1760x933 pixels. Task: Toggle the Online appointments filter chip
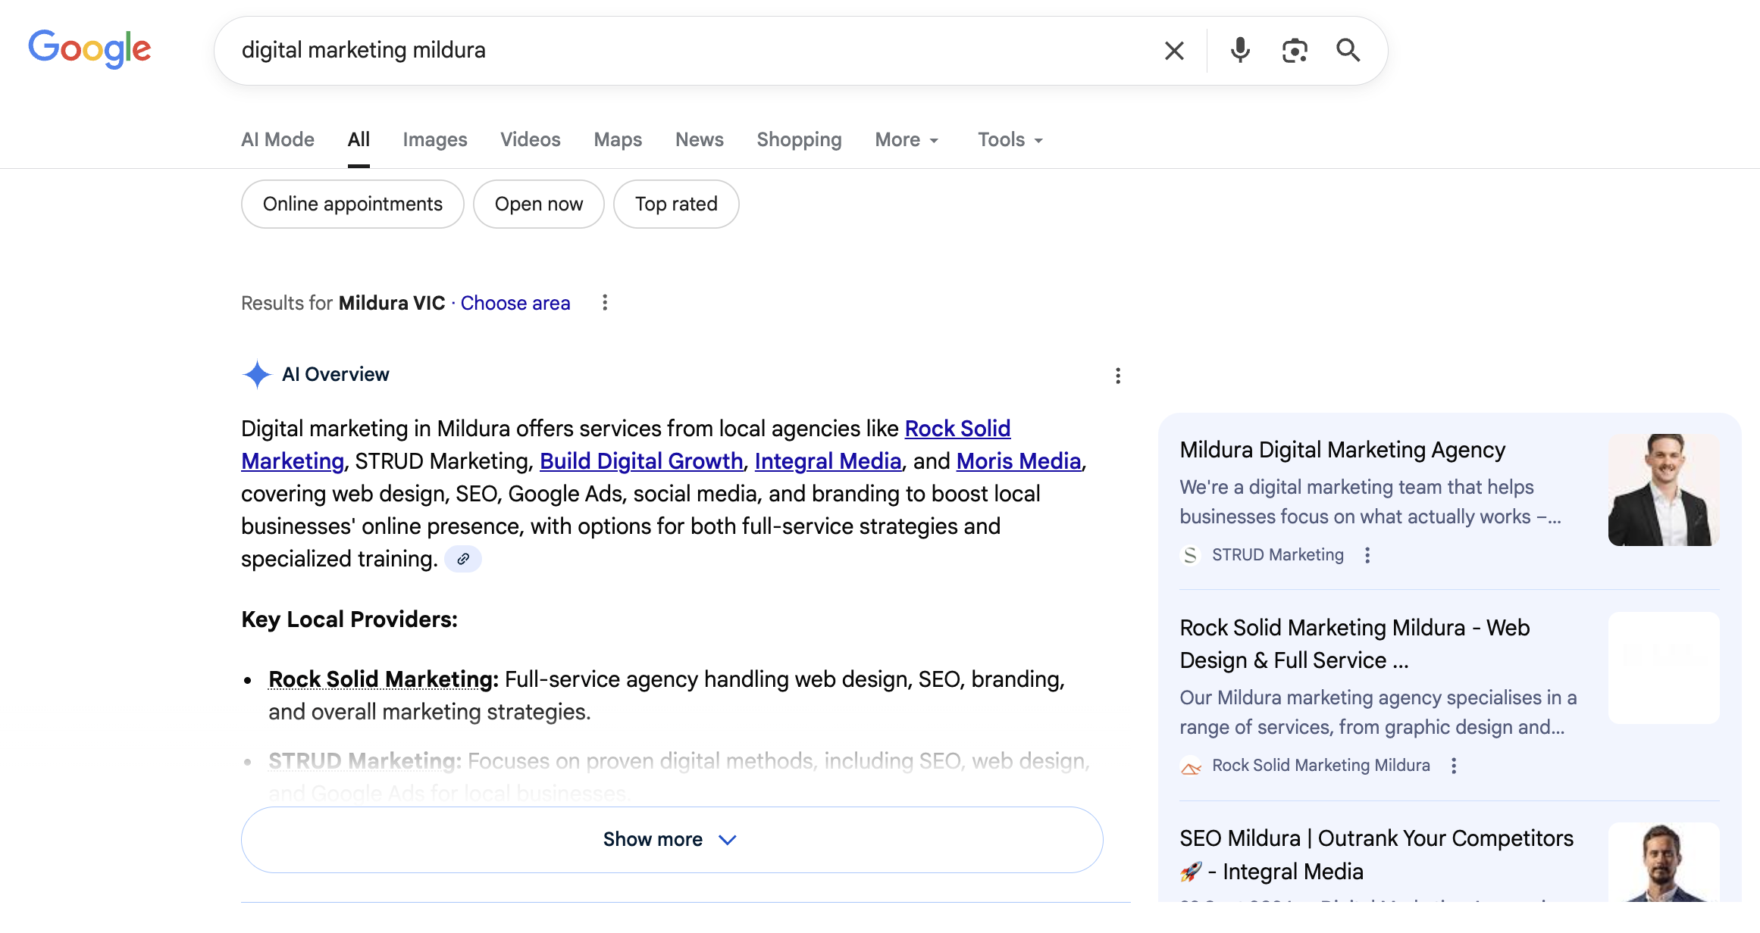coord(352,204)
